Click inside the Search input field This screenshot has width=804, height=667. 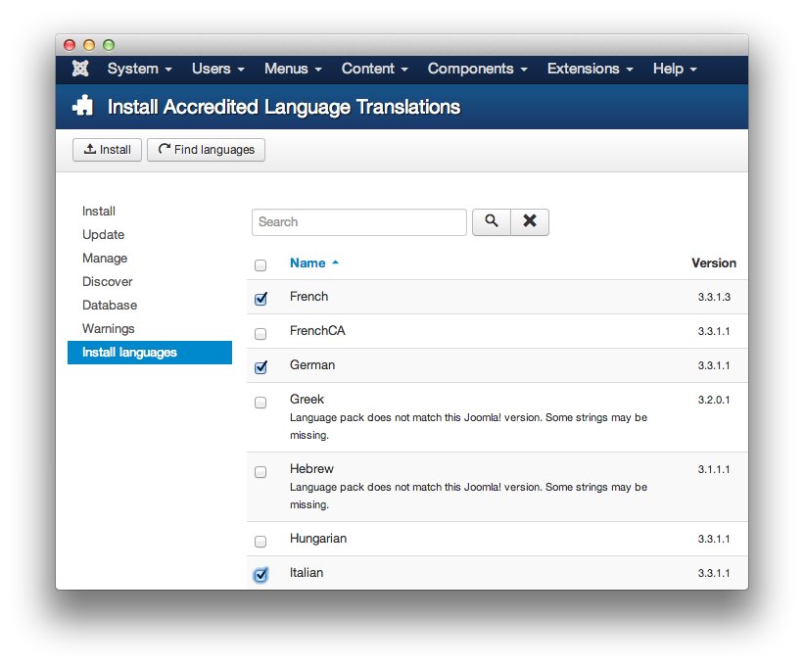pyautogui.click(x=358, y=221)
